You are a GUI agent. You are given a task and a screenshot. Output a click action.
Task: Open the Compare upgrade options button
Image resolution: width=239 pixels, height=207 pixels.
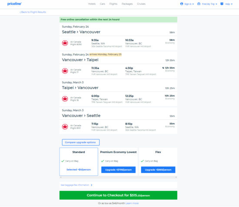tap(81, 142)
